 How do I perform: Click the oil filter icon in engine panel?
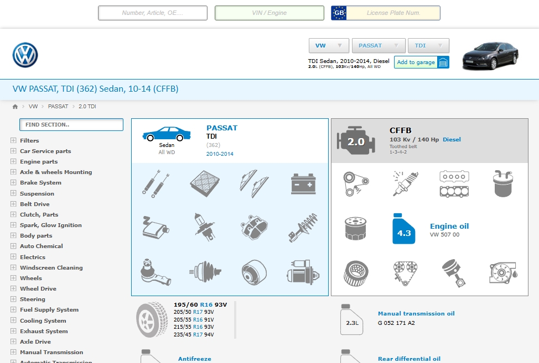click(356, 228)
